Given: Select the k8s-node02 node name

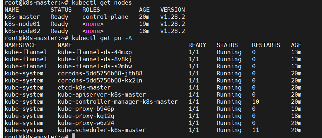Looking at the screenshot, I should [x=22, y=31].
